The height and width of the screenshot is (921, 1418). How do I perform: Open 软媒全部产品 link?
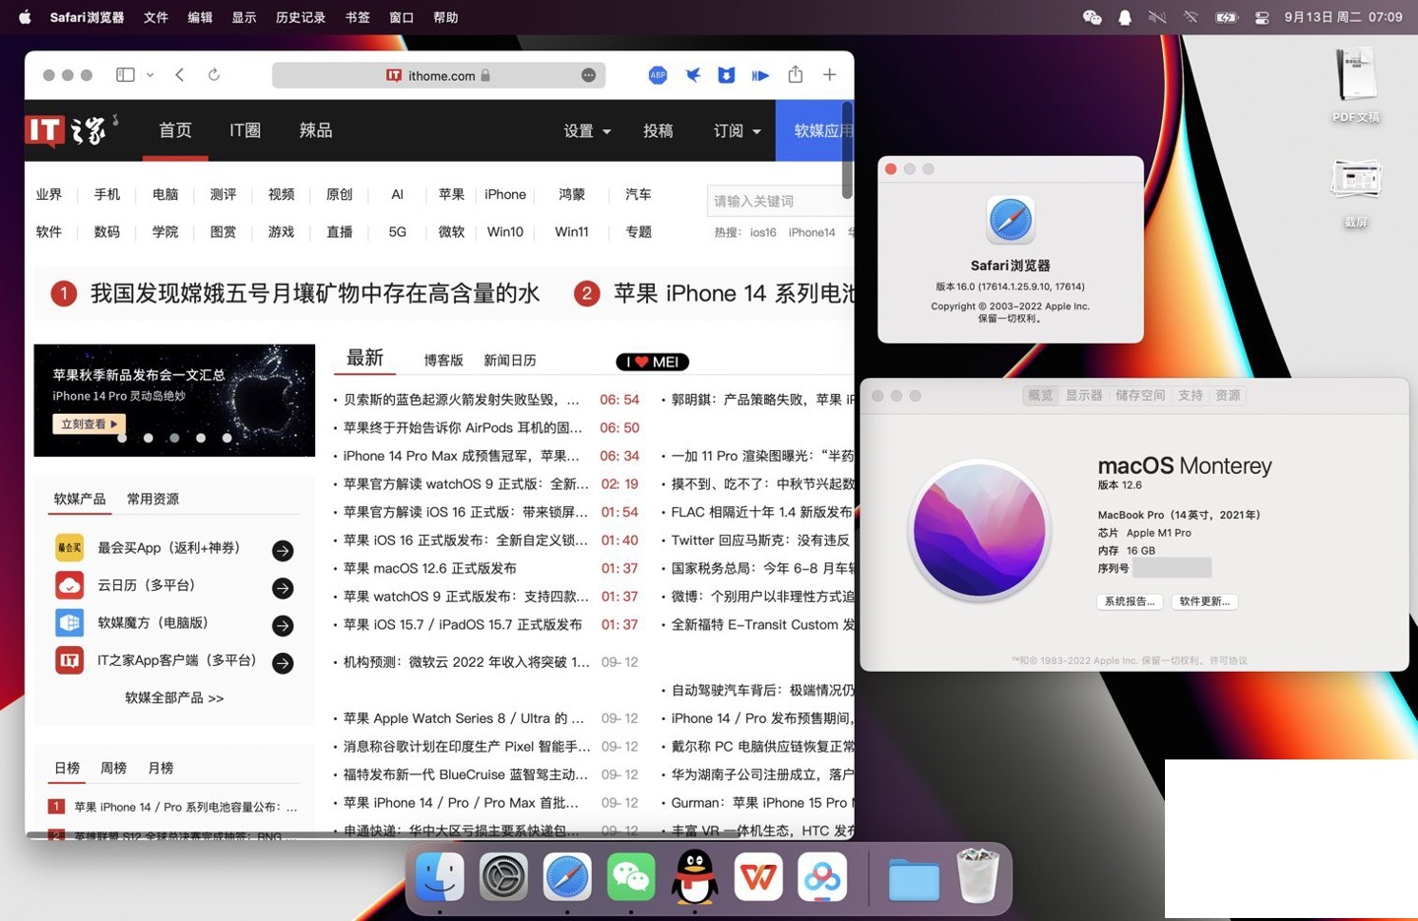[x=174, y=698]
